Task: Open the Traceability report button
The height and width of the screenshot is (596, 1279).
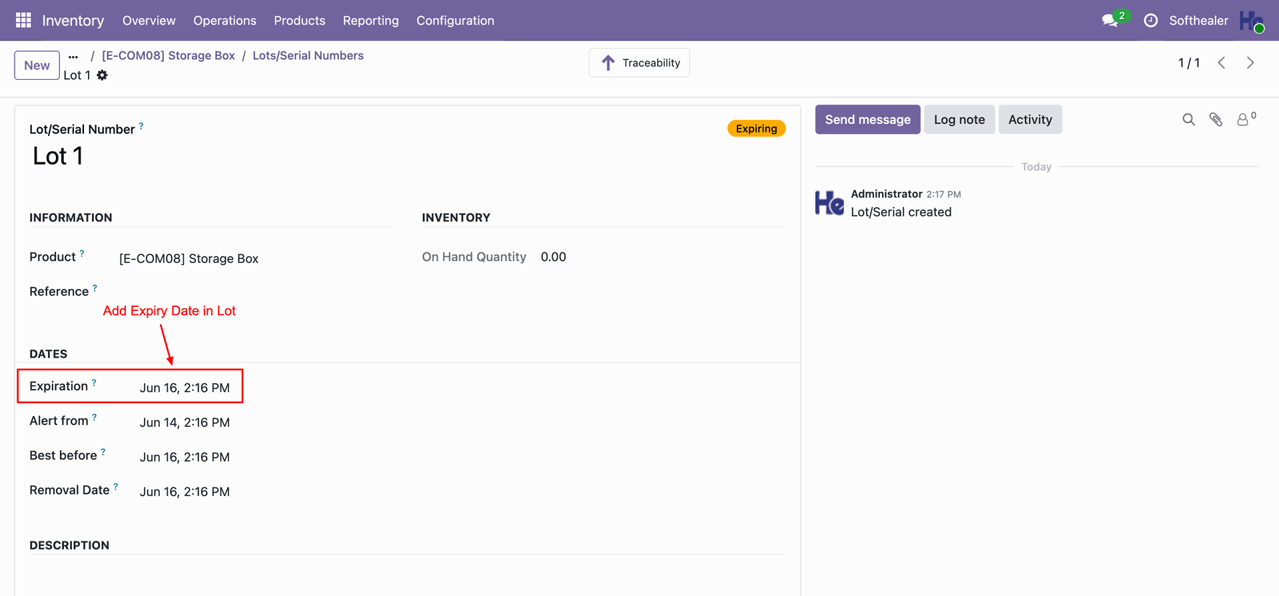Action: 639,63
